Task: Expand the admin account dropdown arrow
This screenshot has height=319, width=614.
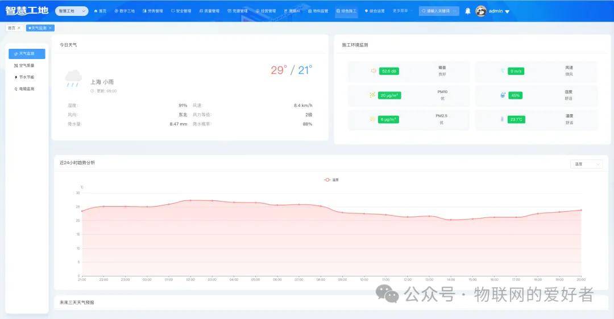Action: 507,11
